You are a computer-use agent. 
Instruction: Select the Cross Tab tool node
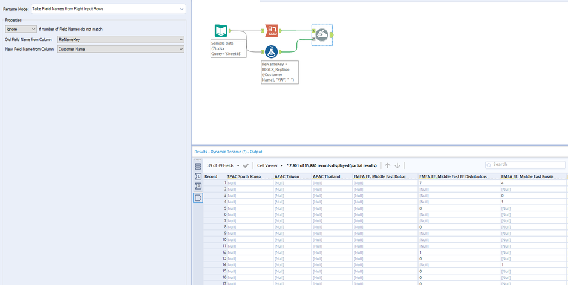(272, 31)
